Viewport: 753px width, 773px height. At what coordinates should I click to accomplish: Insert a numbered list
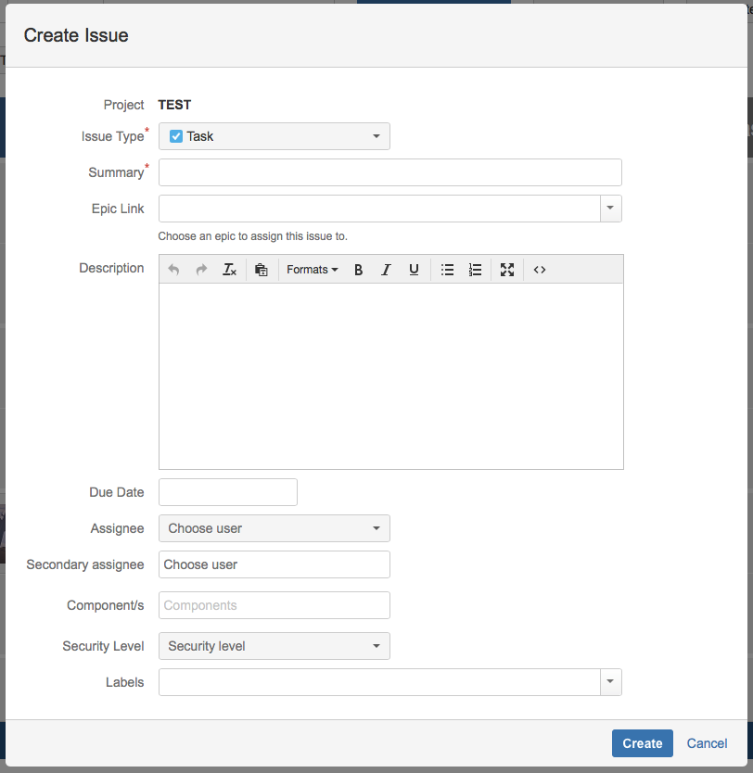pyautogui.click(x=475, y=270)
